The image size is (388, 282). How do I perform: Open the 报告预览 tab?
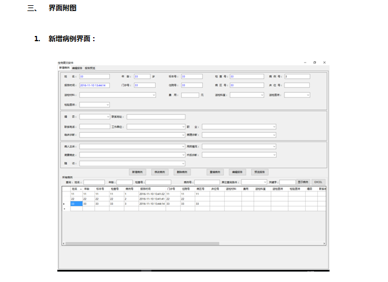91,68
